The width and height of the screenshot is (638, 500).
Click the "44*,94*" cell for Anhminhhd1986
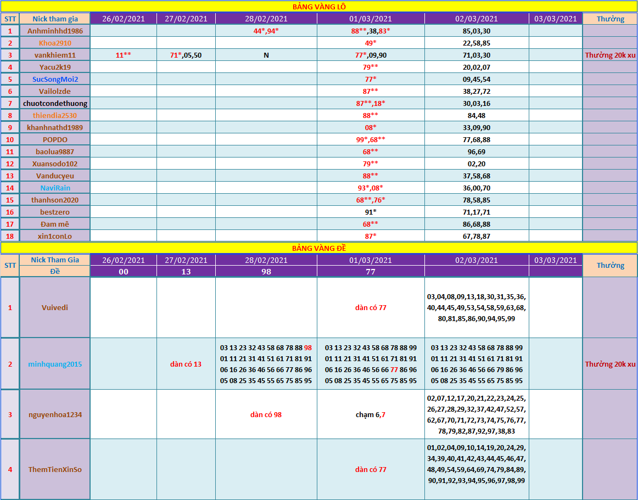[266, 31]
